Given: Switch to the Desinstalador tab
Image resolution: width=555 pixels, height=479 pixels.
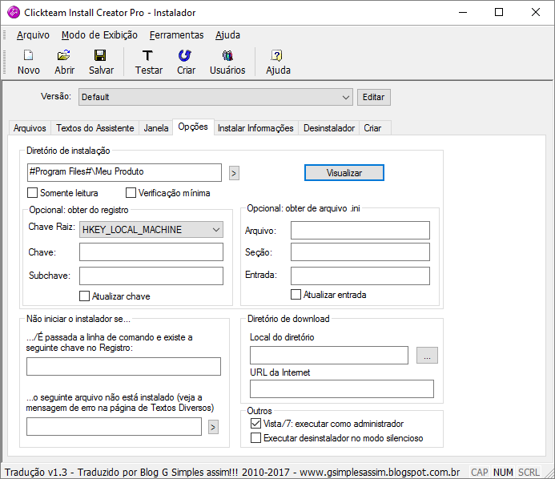Looking at the screenshot, I should tap(328, 128).
